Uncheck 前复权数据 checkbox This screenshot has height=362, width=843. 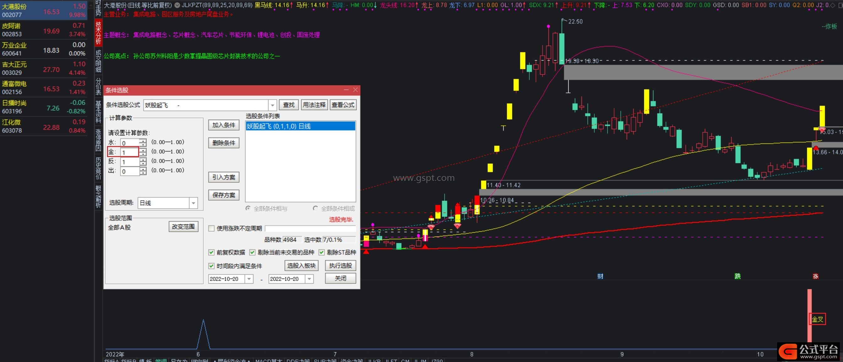tap(211, 252)
